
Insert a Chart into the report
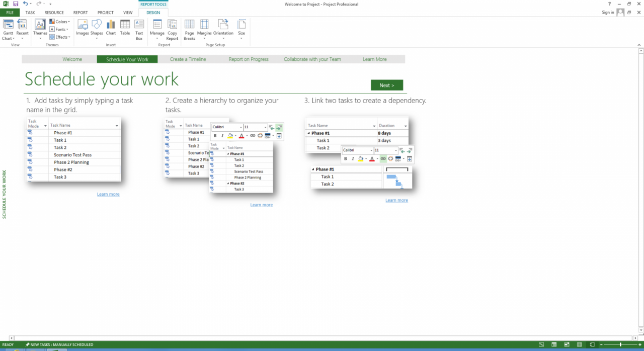(x=111, y=28)
